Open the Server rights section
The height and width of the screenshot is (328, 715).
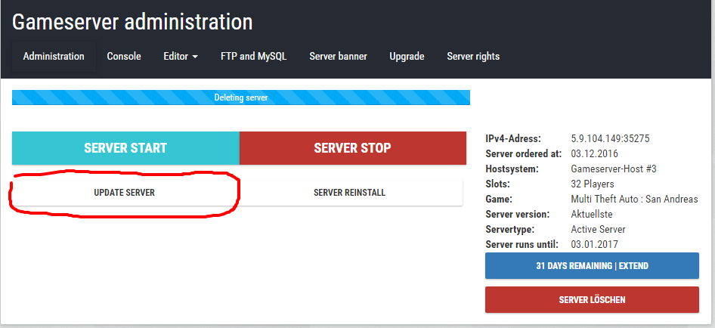click(473, 57)
